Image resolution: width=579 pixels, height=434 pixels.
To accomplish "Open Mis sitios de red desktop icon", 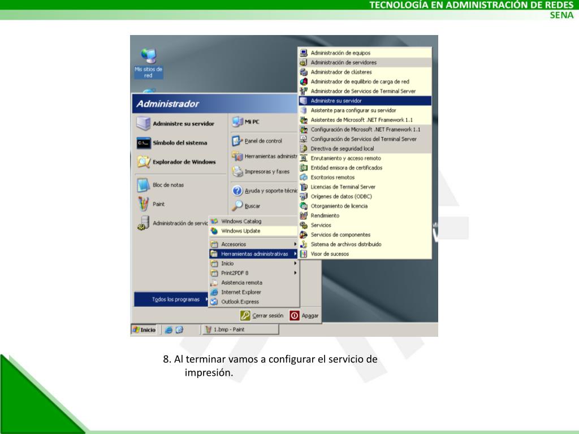I will [149, 63].
